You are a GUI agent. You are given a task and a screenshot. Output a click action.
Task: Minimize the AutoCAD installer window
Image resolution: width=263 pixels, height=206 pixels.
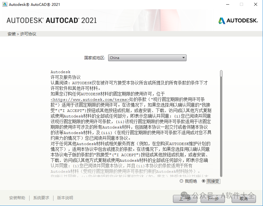228,4
